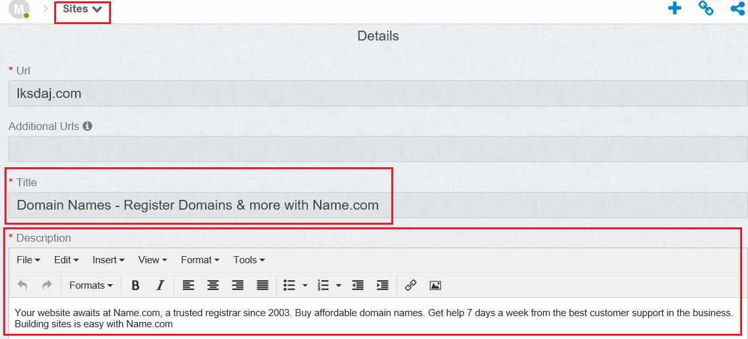Screen dimensions: 748x339
Task: Expand the Formats dropdown
Action: (x=91, y=285)
